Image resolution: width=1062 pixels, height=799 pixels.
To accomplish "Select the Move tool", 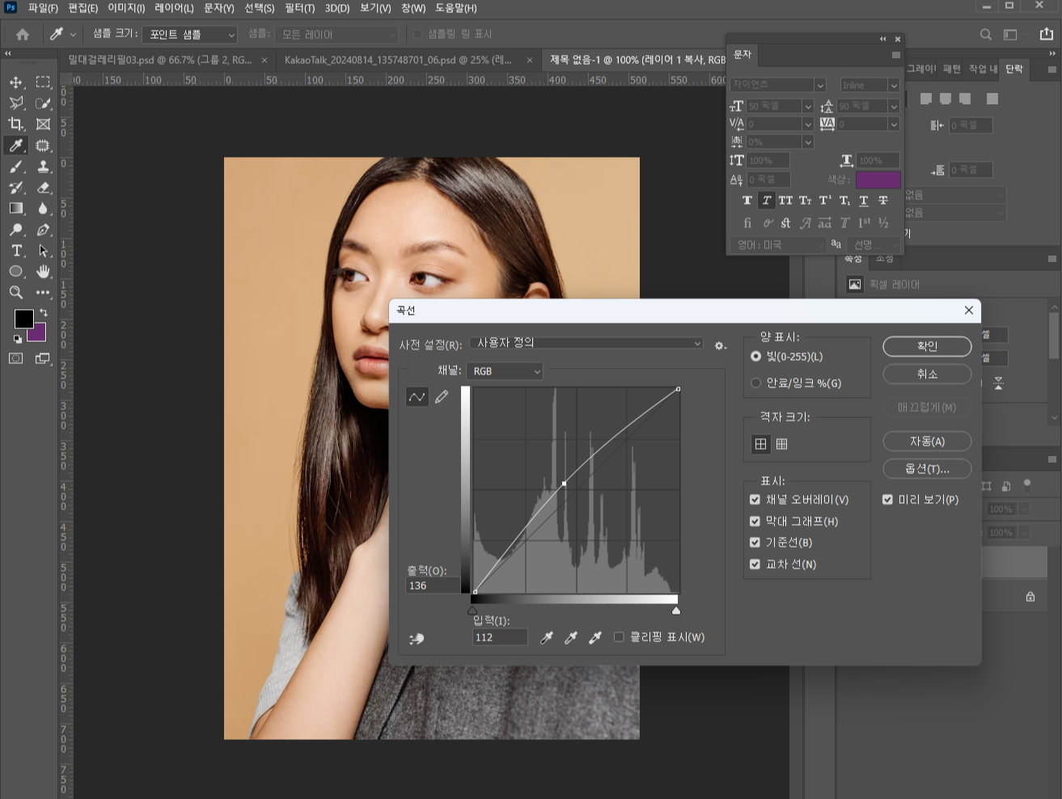I will pos(16,82).
